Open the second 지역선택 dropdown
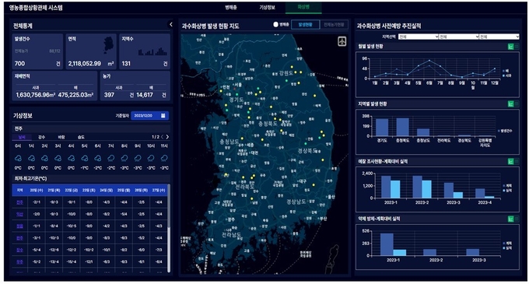This screenshot has width=529, height=284. tap(459, 37)
